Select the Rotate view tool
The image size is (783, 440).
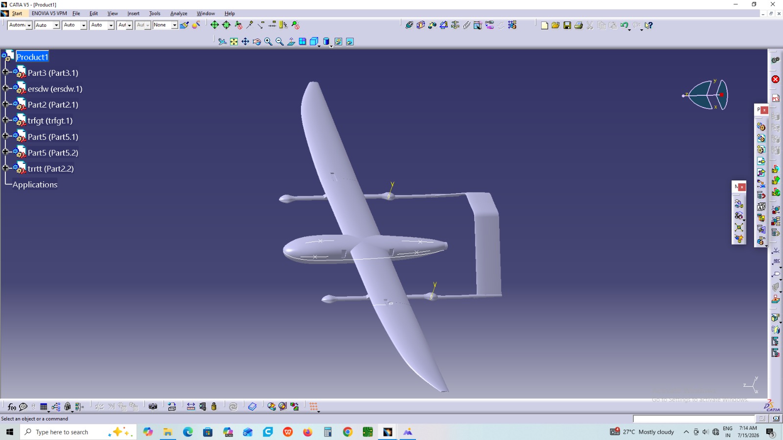click(x=256, y=42)
